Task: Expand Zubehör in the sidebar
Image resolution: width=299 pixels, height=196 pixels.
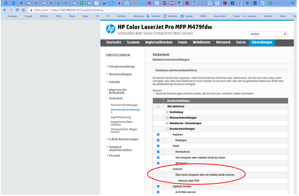Action: click(x=113, y=82)
